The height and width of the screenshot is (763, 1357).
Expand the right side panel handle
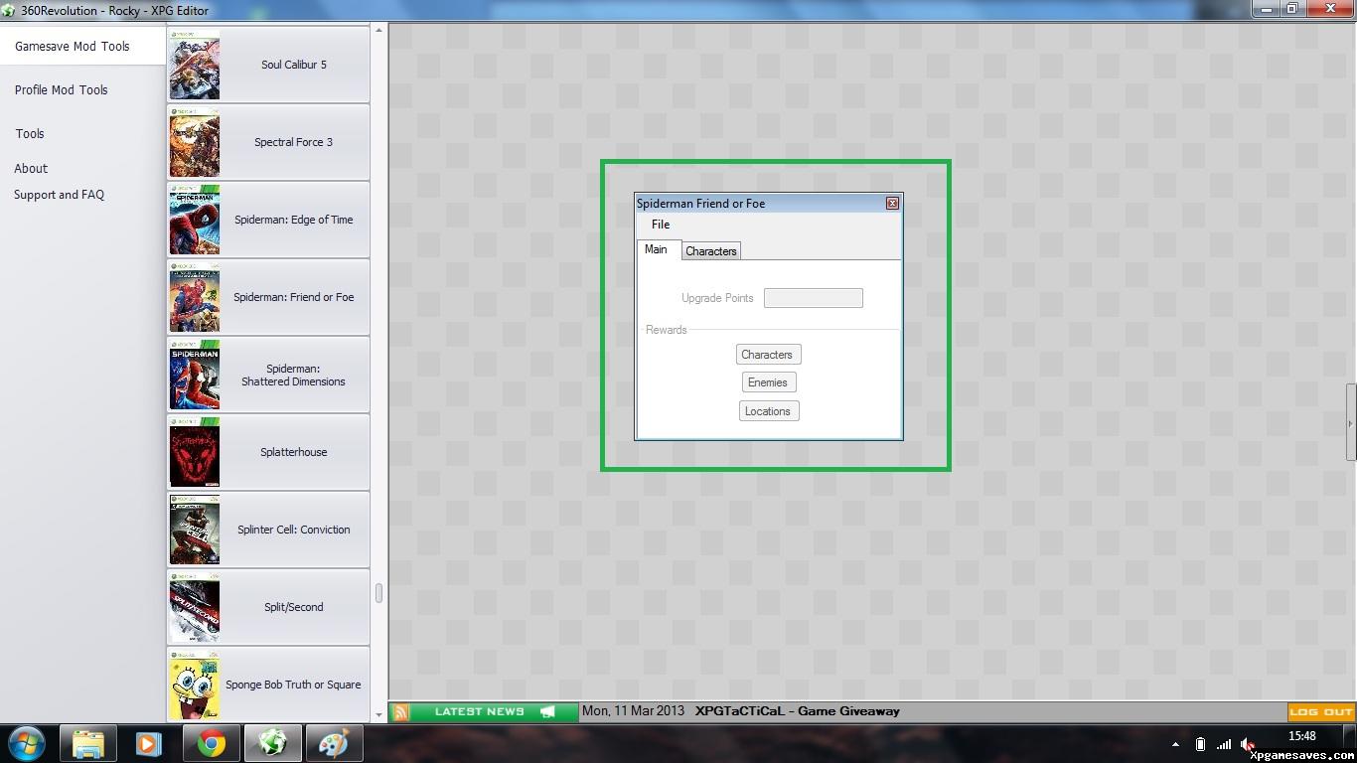point(1350,423)
